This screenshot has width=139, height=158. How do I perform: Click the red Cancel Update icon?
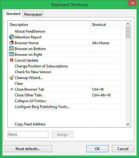tap(12, 60)
